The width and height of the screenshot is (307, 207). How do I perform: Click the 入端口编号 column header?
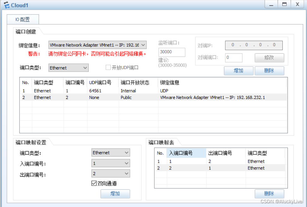click(x=186, y=153)
